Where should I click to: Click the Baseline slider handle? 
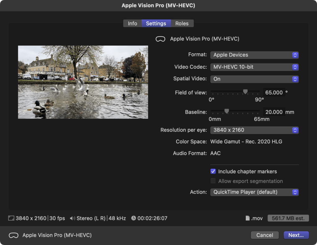[x=227, y=111]
